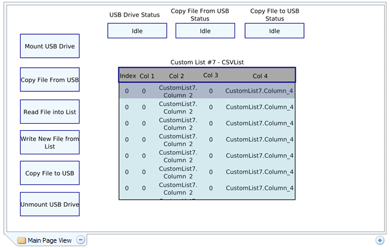
Task: Collapse the Main Page View with minus icon
Action: [81, 240]
